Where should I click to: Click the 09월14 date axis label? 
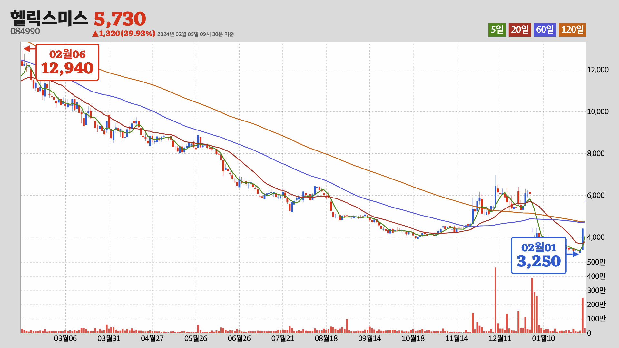point(370,338)
